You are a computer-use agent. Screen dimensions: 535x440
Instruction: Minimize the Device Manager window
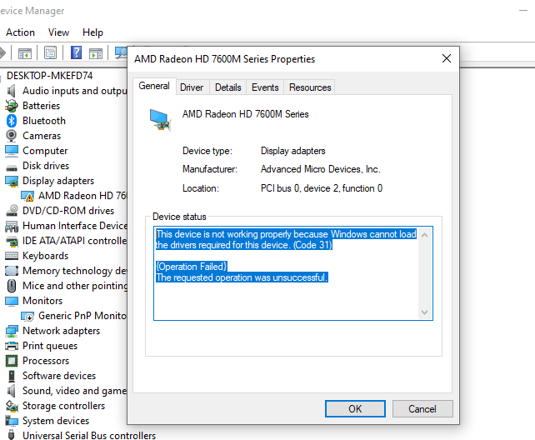[x=523, y=11]
